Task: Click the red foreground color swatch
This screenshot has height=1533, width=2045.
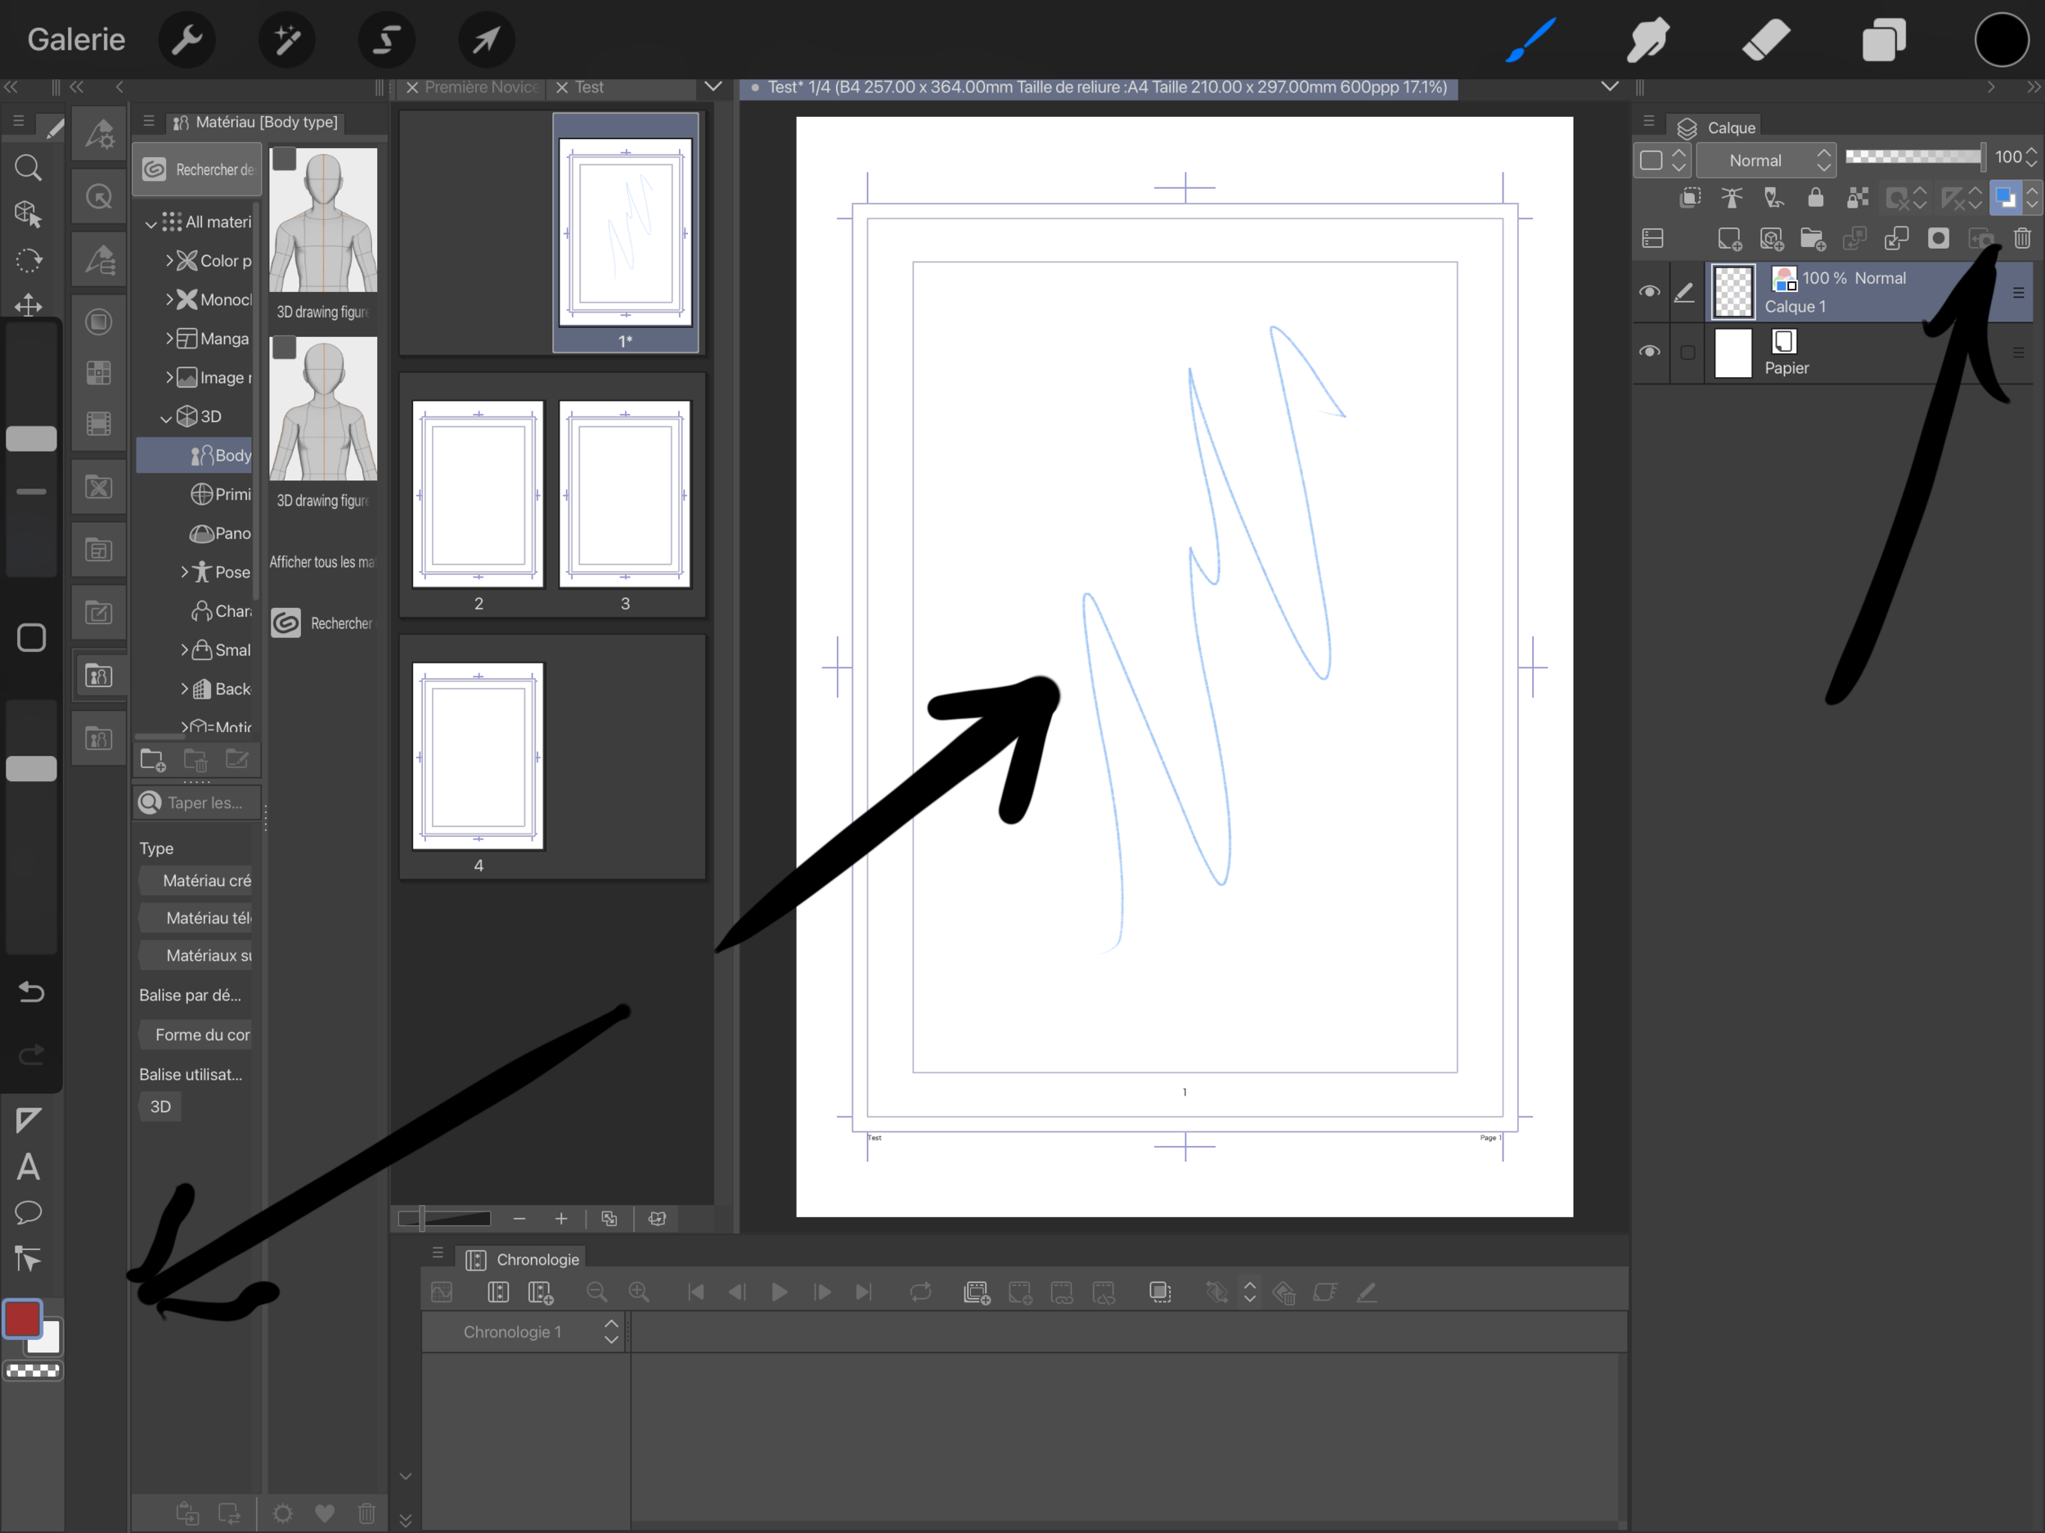Action: 22,1319
